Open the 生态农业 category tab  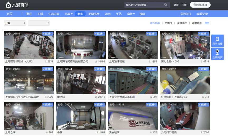(54, 14)
